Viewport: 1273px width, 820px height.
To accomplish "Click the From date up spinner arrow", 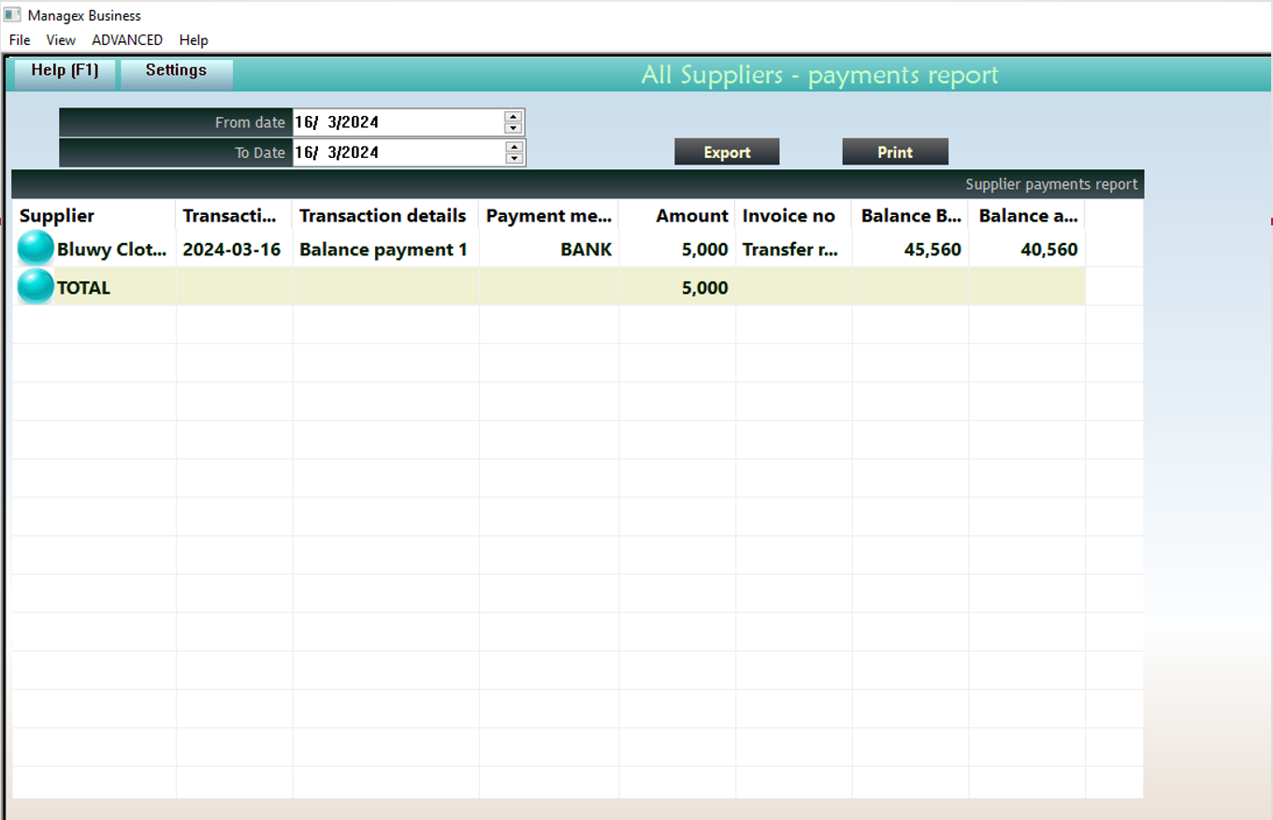I will point(514,116).
